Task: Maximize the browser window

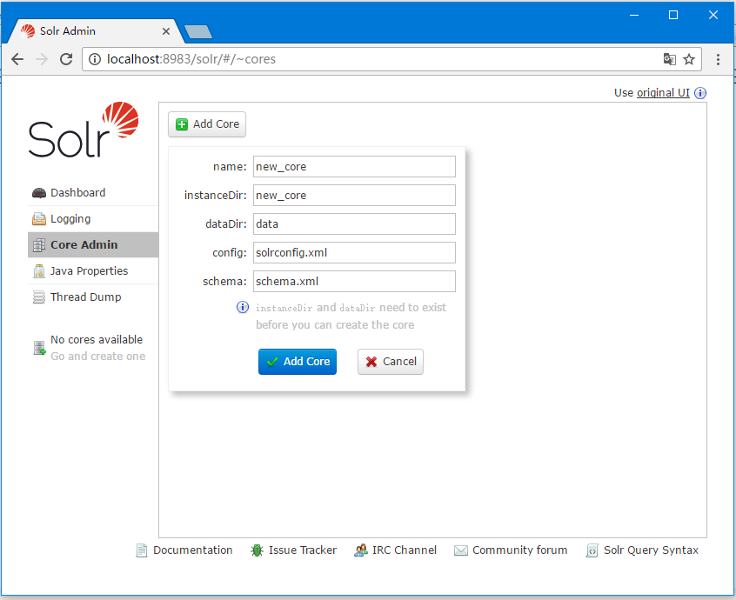Action: [x=673, y=15]
